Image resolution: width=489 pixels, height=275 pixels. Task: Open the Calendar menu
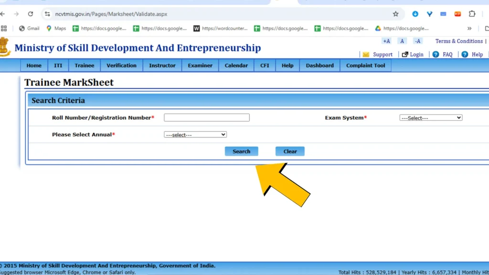(236, 65)
